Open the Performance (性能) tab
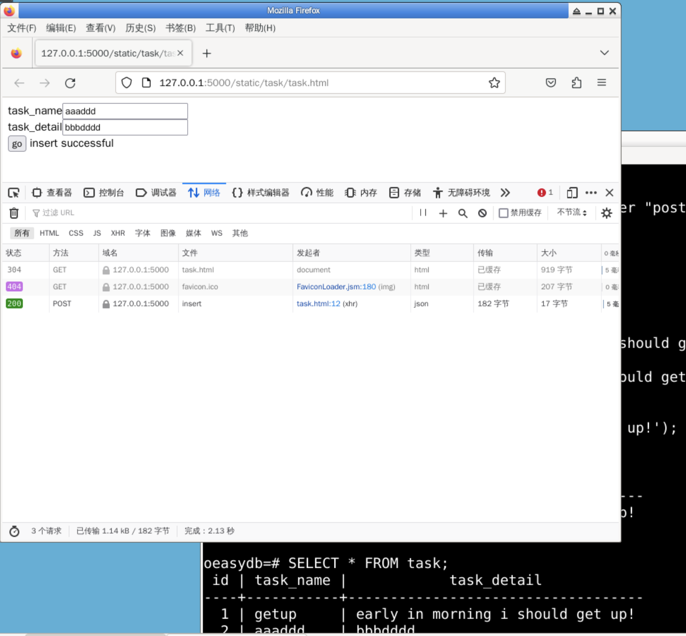The width and height of the screenshot is (686, 636). click(317, 193)
